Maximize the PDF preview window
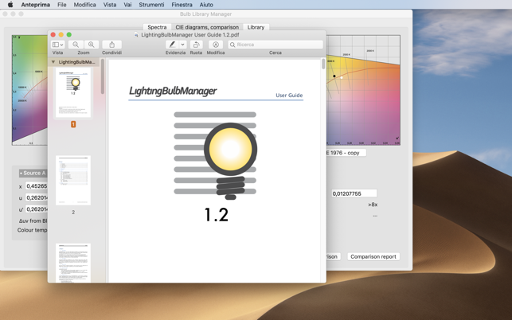512x320 pixels. click(x=69, y=34)
